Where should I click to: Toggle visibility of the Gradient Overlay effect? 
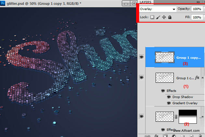(169, 103)
